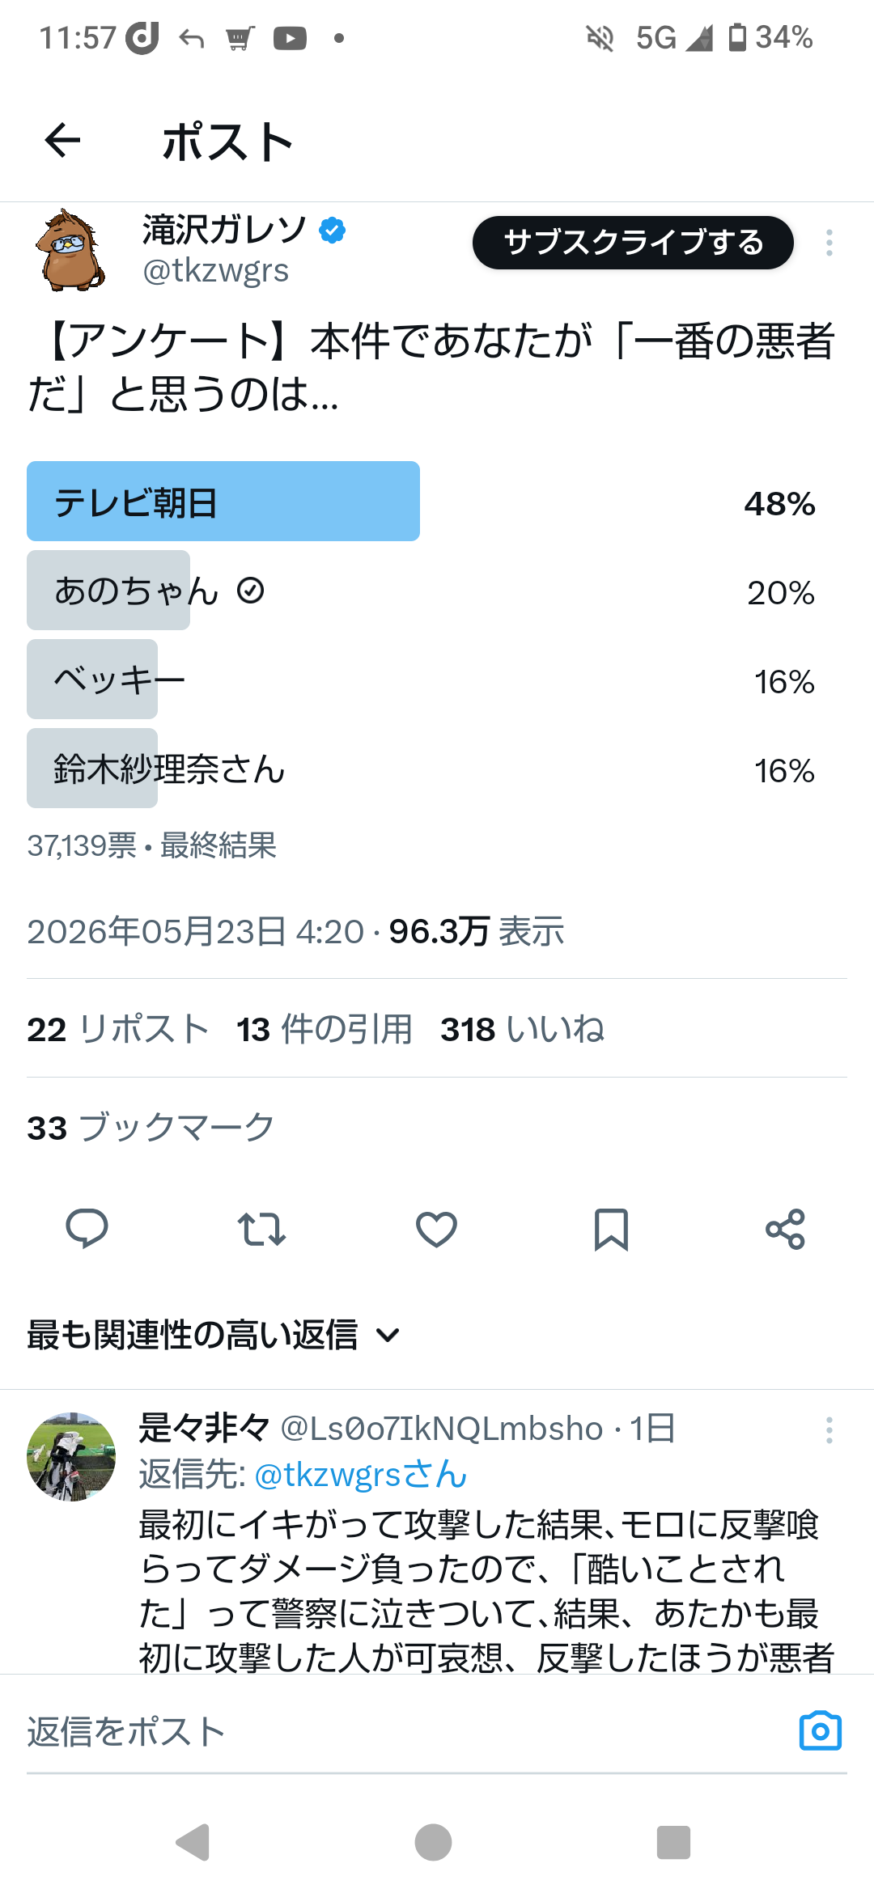Tap the repost arrows icon
The image size is (874, 1893).
pos(261,1230)
